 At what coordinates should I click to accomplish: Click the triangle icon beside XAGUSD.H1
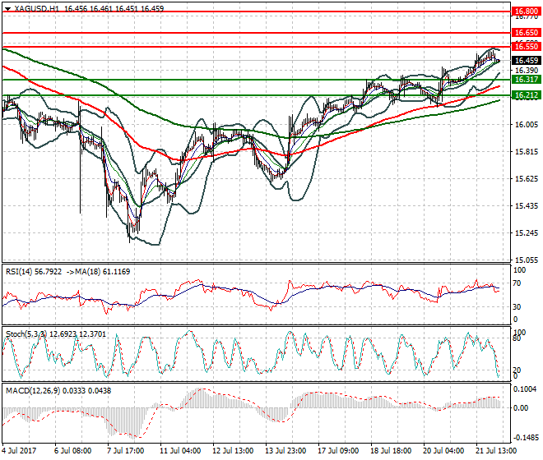(7, 9)
